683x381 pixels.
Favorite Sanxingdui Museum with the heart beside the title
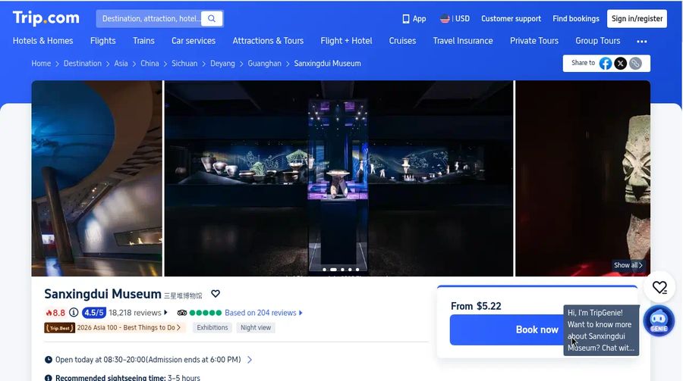point(216,294)
